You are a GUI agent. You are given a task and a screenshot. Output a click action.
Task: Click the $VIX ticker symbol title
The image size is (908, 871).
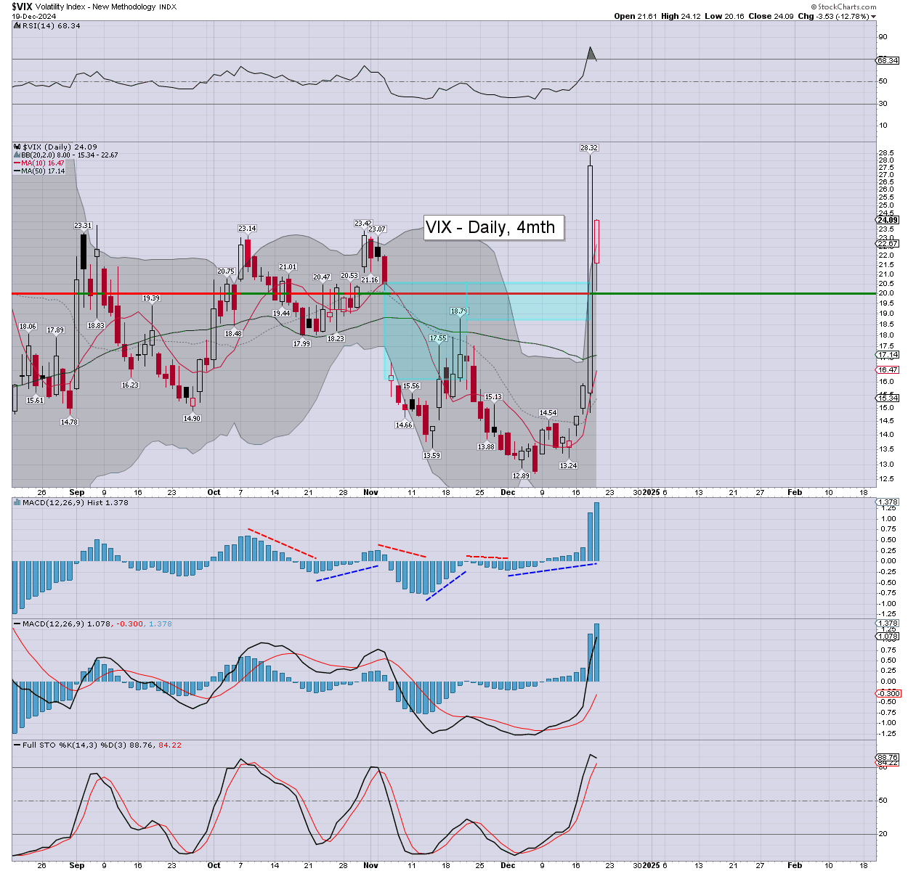pyautogui.click(x=20, y=6)
